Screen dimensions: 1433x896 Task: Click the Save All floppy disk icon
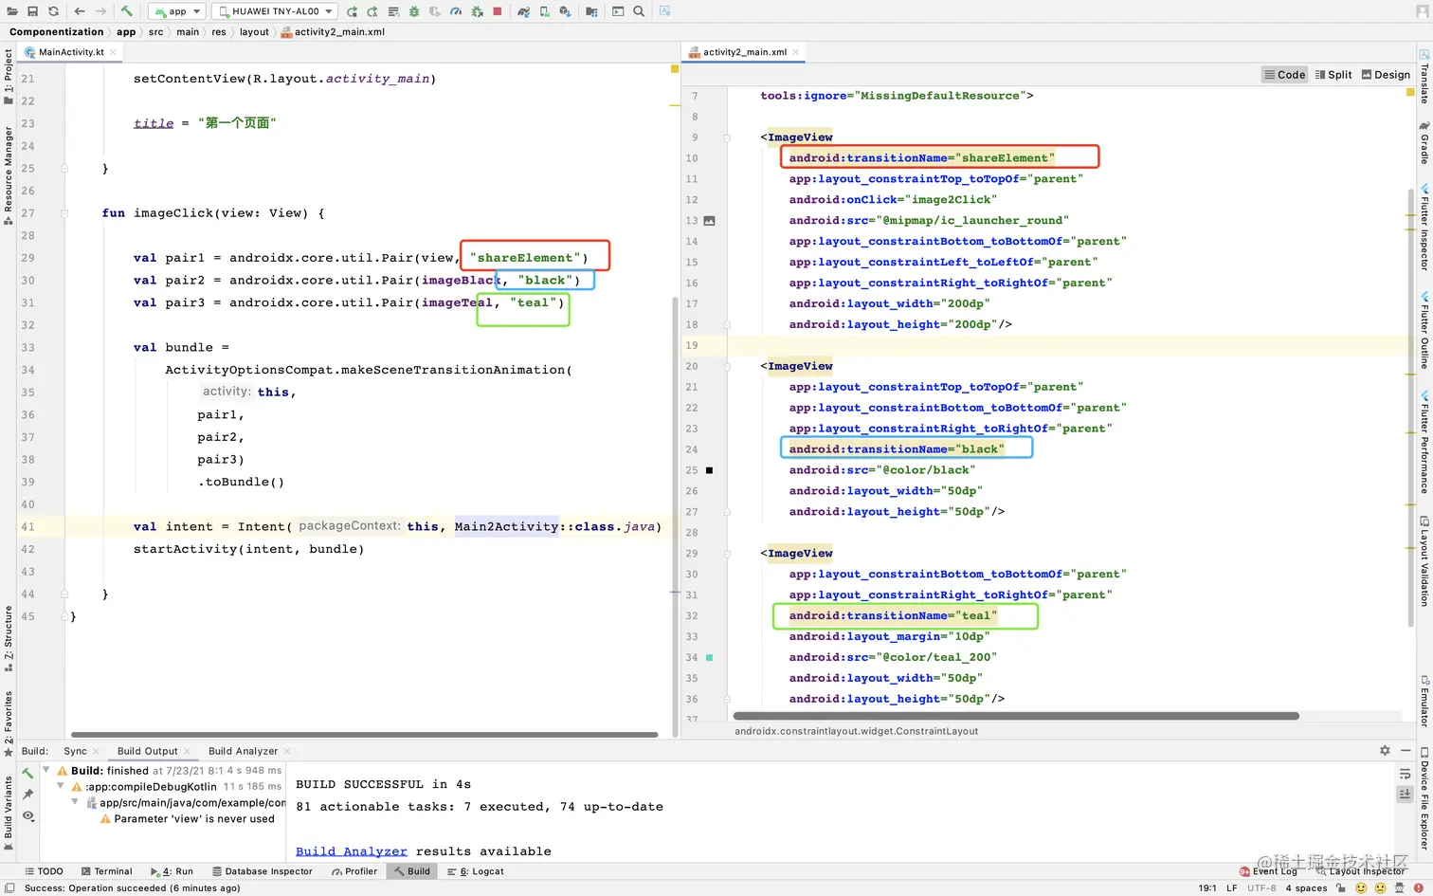[x=32, y=11]
